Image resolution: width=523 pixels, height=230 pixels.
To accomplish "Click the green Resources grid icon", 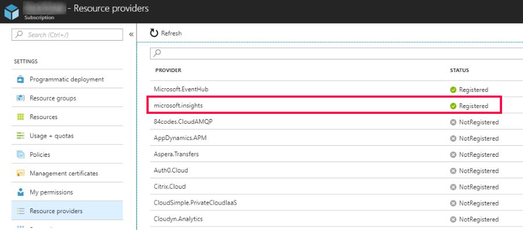I will pyautogui.click(x=21, y=117).
